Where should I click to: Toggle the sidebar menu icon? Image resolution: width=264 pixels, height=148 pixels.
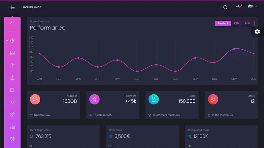click(x=13, y=7)
